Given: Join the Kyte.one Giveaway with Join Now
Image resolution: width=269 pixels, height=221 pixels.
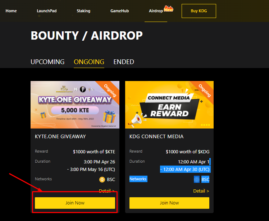Looking at the screenshot, I should pos(75,203).
